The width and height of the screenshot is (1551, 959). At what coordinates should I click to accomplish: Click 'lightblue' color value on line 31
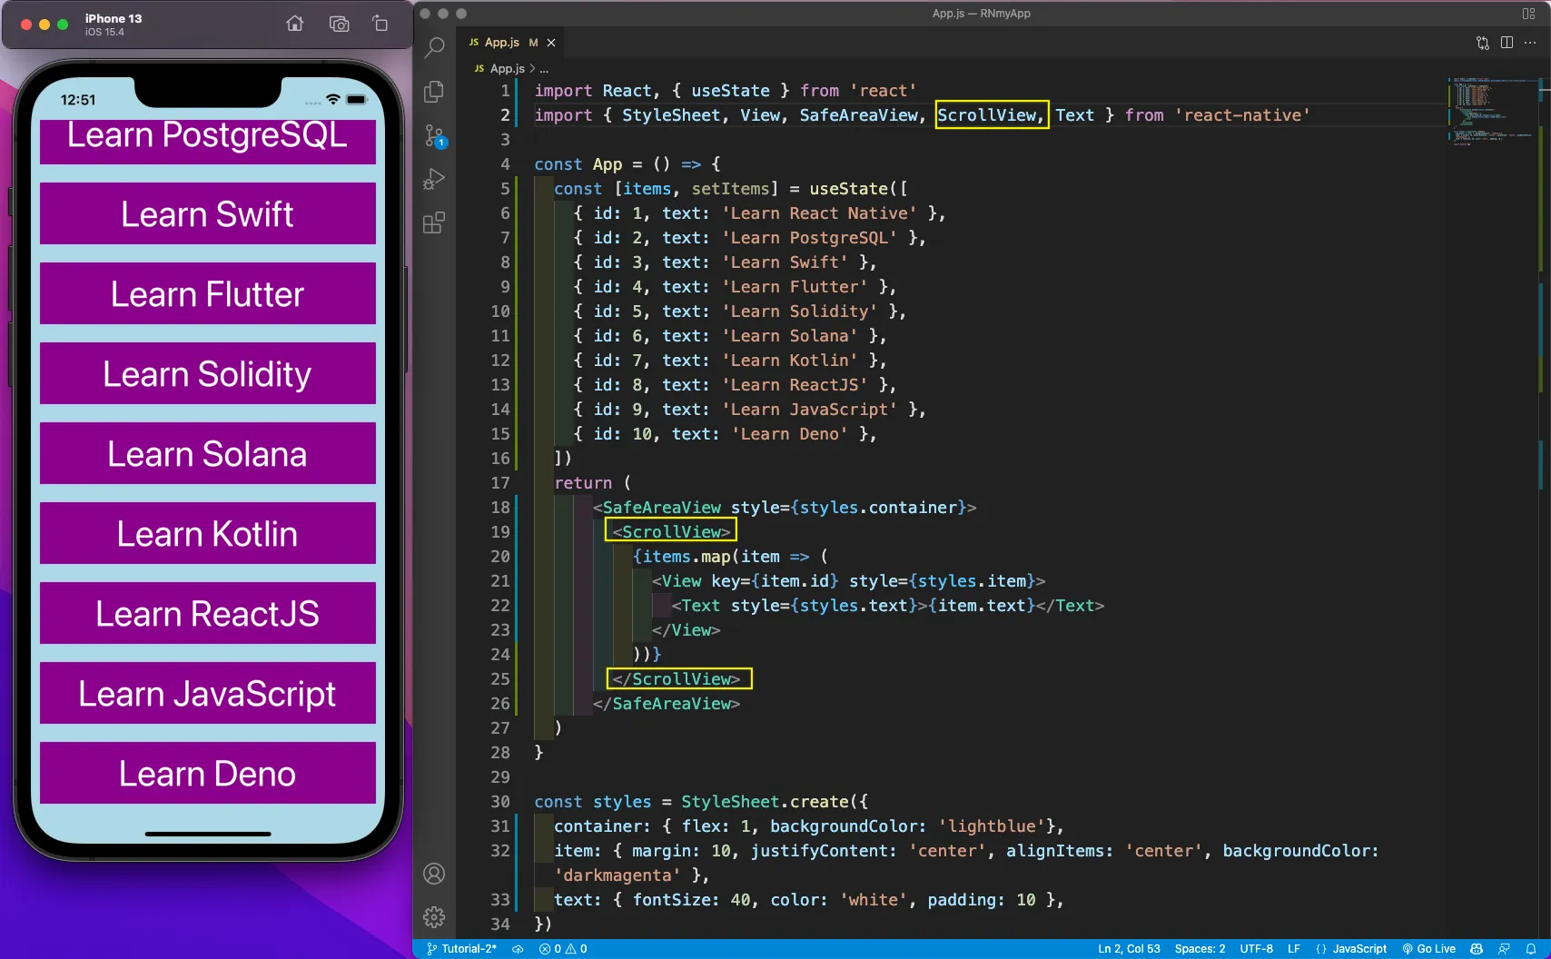tap(992, 826)
